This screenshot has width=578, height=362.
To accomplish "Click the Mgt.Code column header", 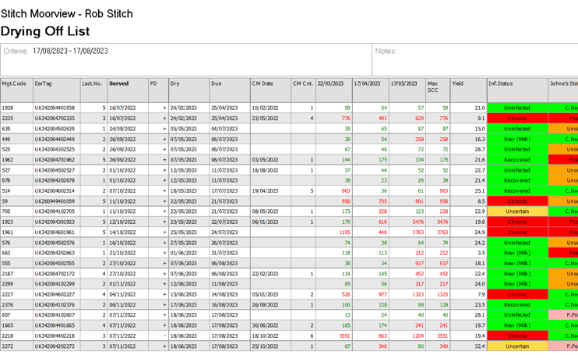I will [14, 83].
